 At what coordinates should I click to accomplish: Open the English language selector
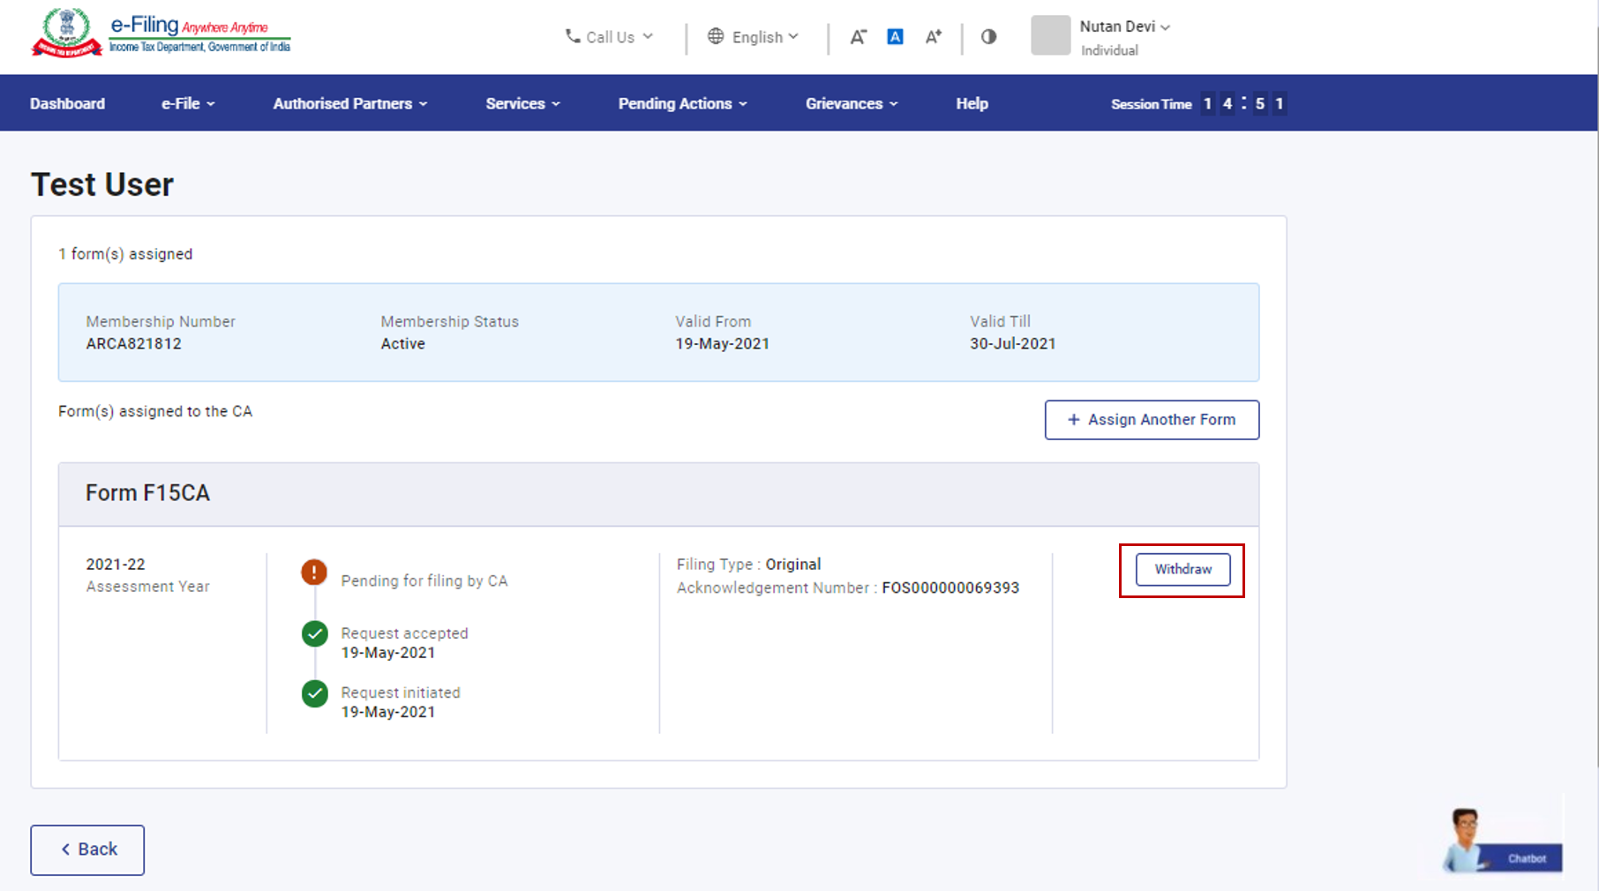click(753, 37)
